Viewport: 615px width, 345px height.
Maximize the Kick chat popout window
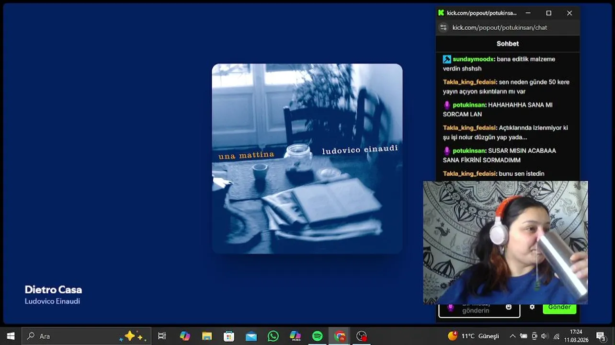coord(549,13)
